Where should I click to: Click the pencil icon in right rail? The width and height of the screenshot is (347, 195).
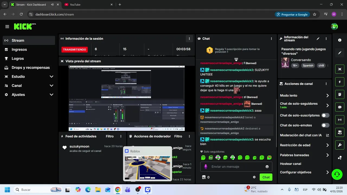340,53
